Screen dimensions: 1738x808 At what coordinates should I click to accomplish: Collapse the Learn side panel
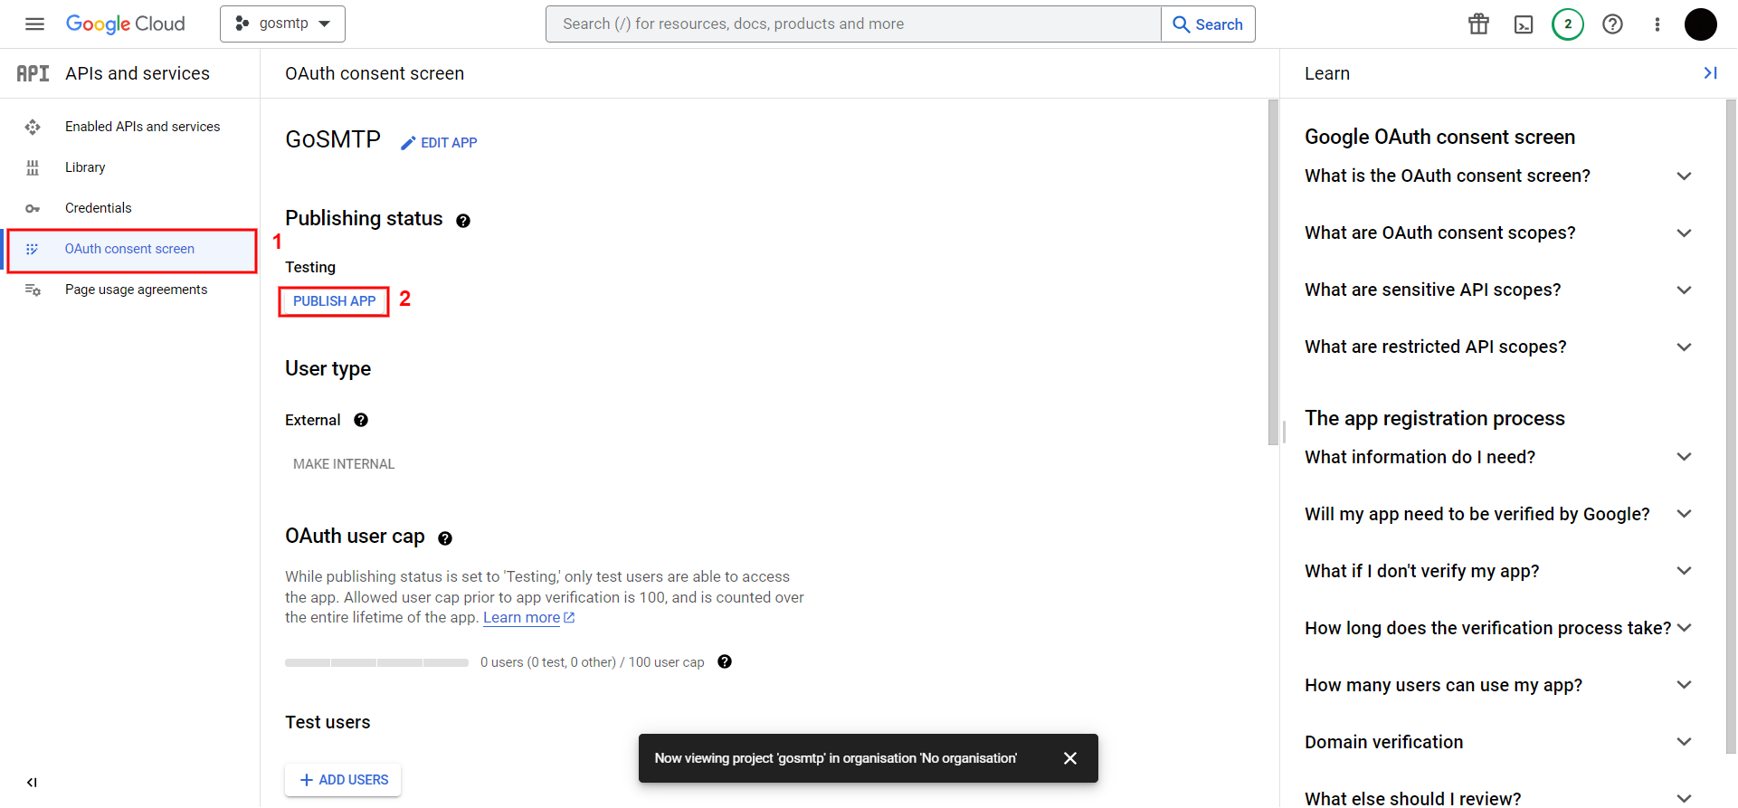click(1710, 73)
